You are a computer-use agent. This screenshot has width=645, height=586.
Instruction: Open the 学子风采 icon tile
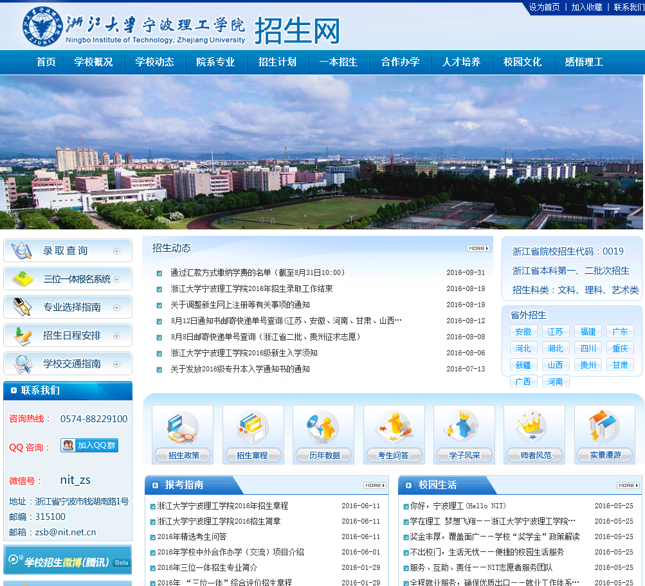(464, 435)
